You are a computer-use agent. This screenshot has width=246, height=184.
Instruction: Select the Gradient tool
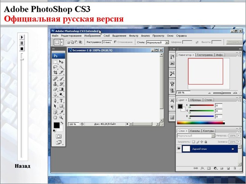pyautogui.click(x=61, y=89)
